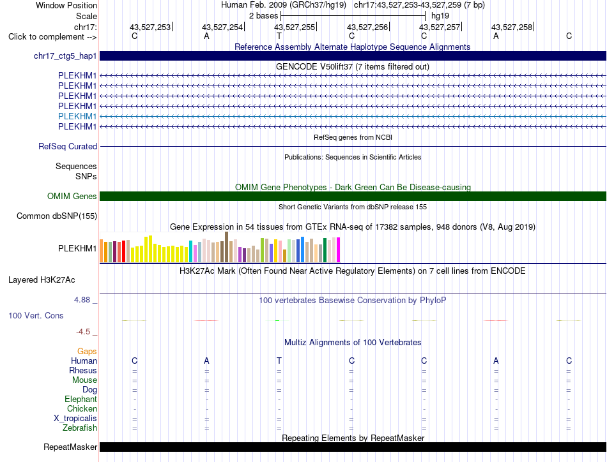This screenshot has height=462, width=607.
Task: Click the 43,527,256 ruler position
Action: click(367, 27)
